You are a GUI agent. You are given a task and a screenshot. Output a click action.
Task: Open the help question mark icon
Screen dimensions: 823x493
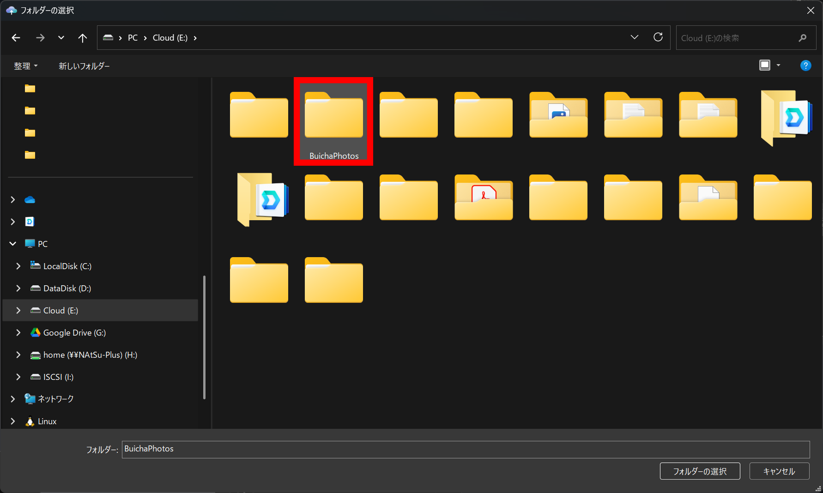(x=805, y=66)
